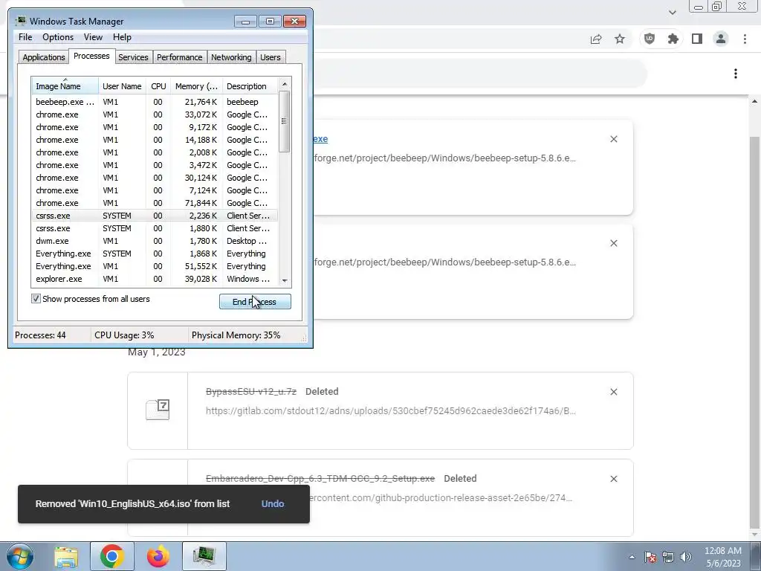The image size is (761, 571).
Task: Click the 7z file thumbnail icon
Action: click(158, 410)
